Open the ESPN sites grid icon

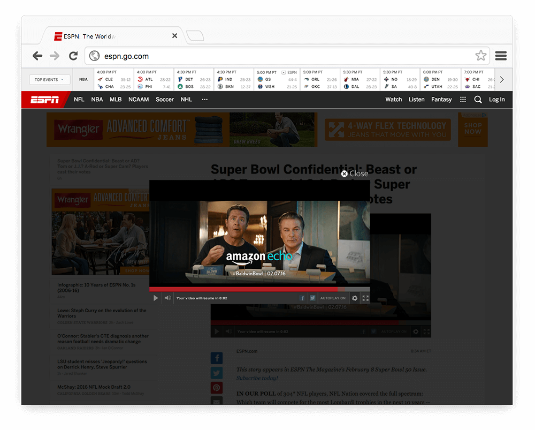pos(463,100)
